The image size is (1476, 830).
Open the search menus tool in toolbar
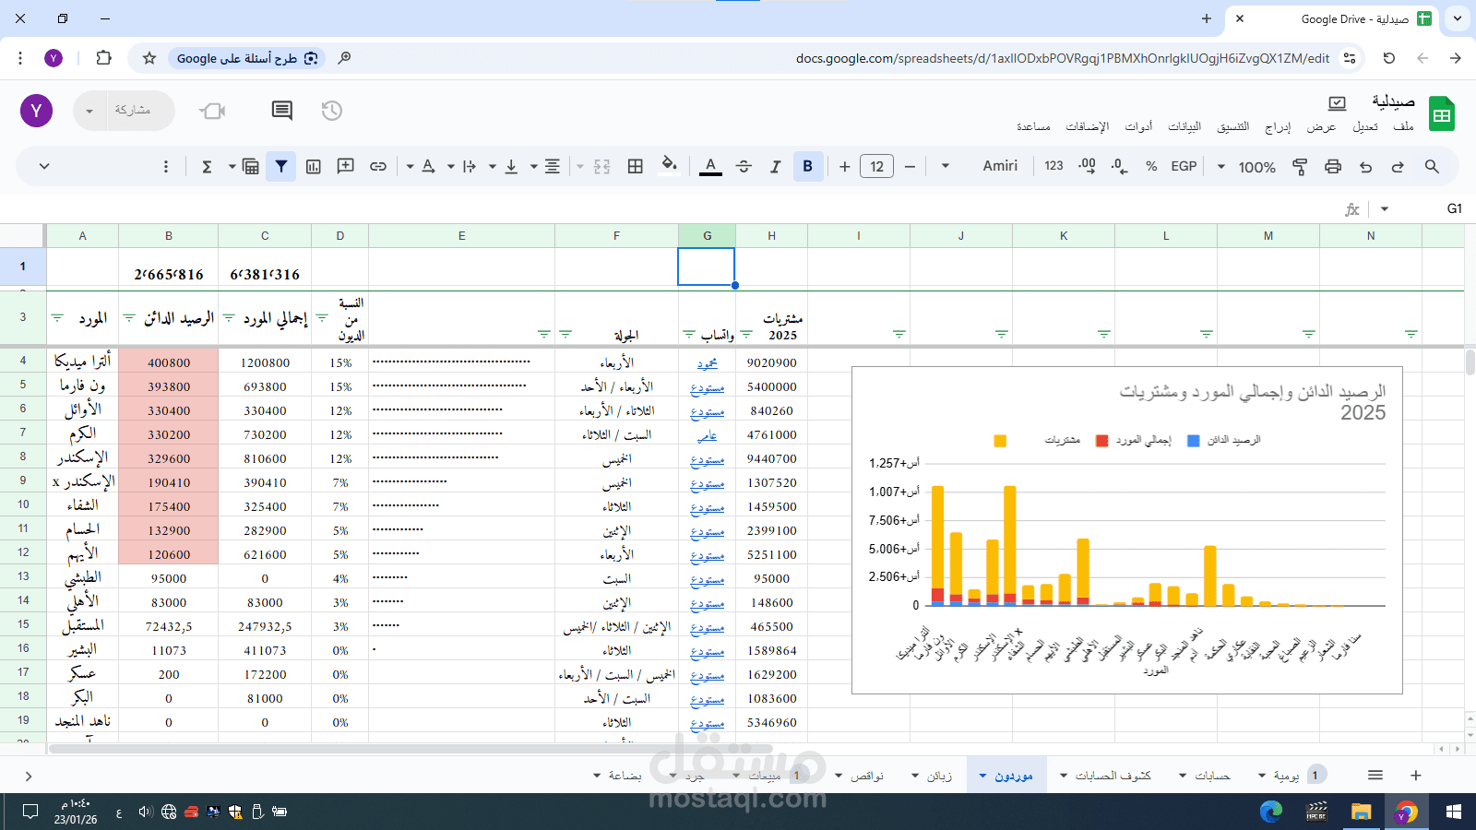(x=1432, y=167)
